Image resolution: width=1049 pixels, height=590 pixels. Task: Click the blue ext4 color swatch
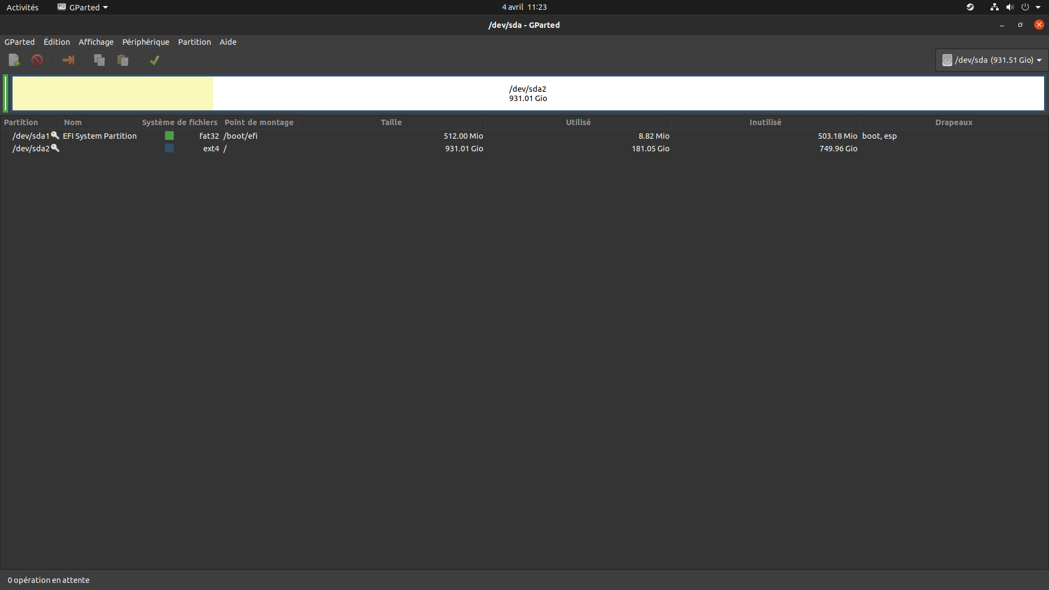tap(169, 148)
